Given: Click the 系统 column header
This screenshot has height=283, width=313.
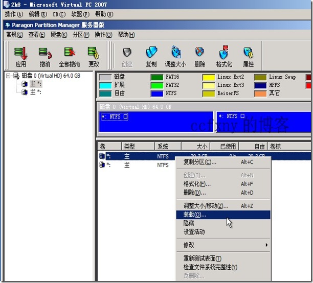Looking at the screenshot, I should 168,147.
